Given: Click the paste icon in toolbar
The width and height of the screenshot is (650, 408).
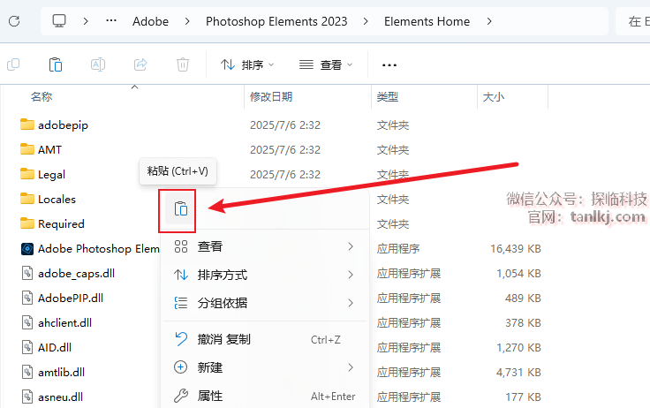Looking at the screenshot, I should 56,64.
